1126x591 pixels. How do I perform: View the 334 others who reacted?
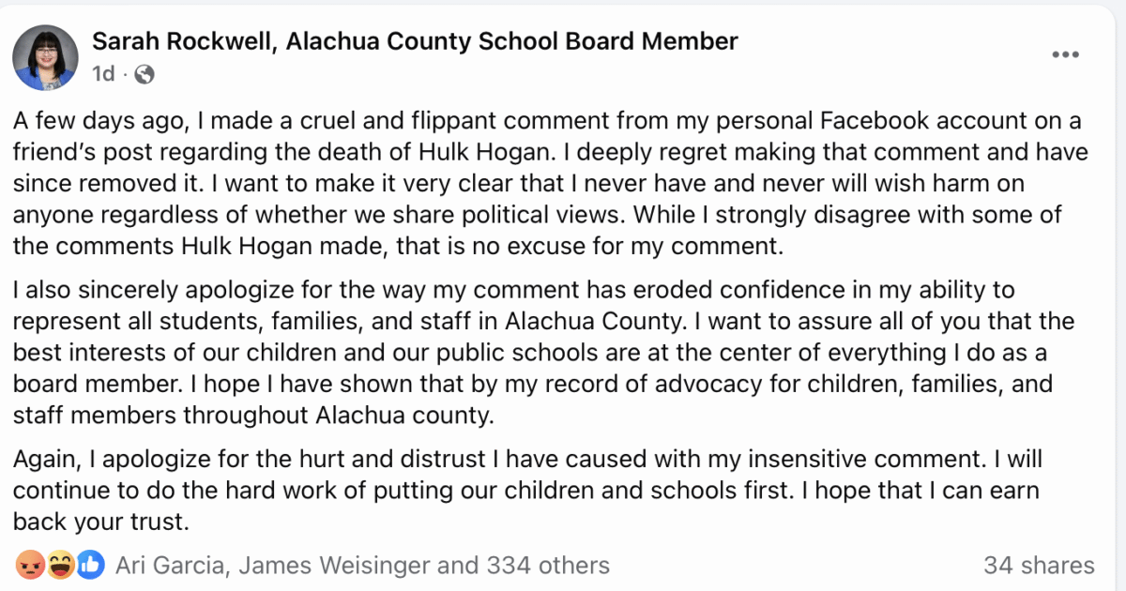tap(548, 566)
